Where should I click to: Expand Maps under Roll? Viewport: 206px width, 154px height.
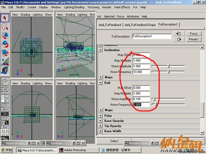101,110
